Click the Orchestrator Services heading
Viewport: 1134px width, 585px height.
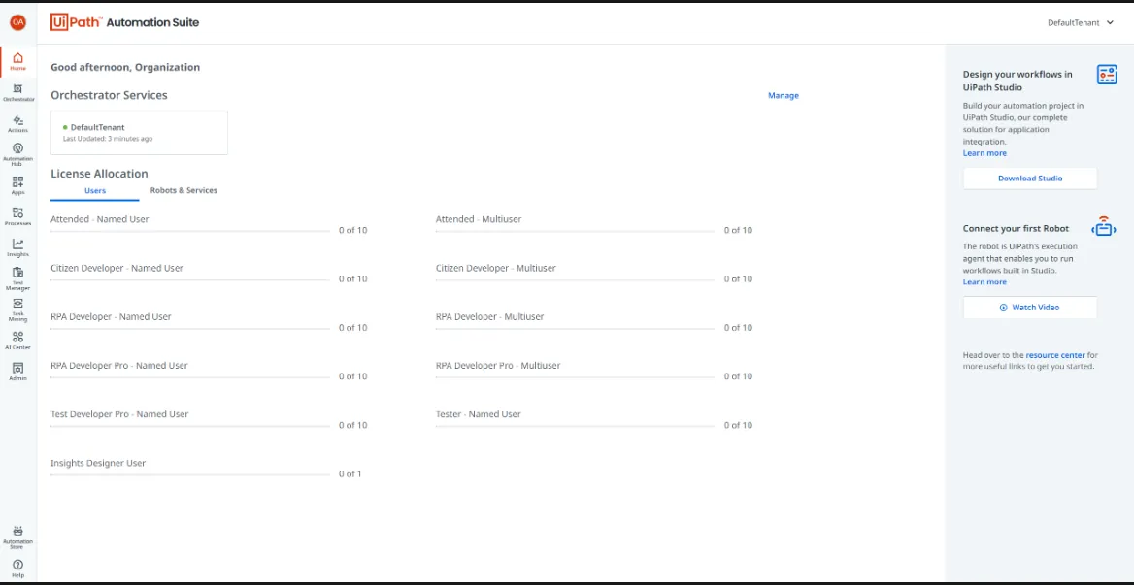pyautogui.click(x=109, y=95)
